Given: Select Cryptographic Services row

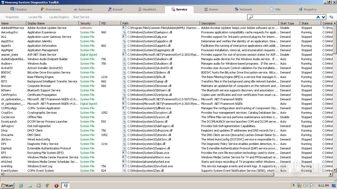Looking at the screenshot, I should pyautogui.click(x=166, y=113).
